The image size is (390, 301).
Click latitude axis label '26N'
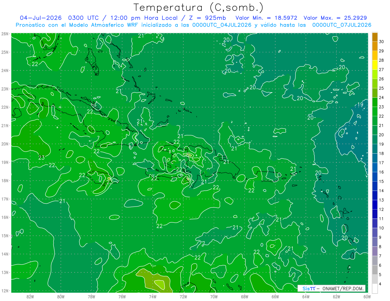point(5,34)
